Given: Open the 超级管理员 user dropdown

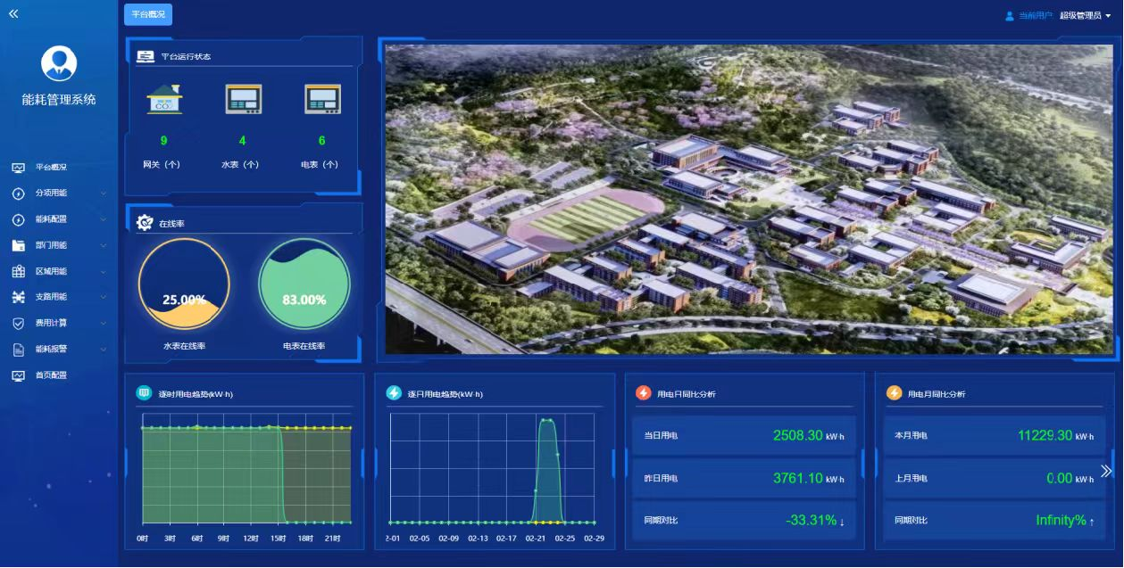Looking at the screenshot, I should pyautogui.click(x=1084, y=15).
